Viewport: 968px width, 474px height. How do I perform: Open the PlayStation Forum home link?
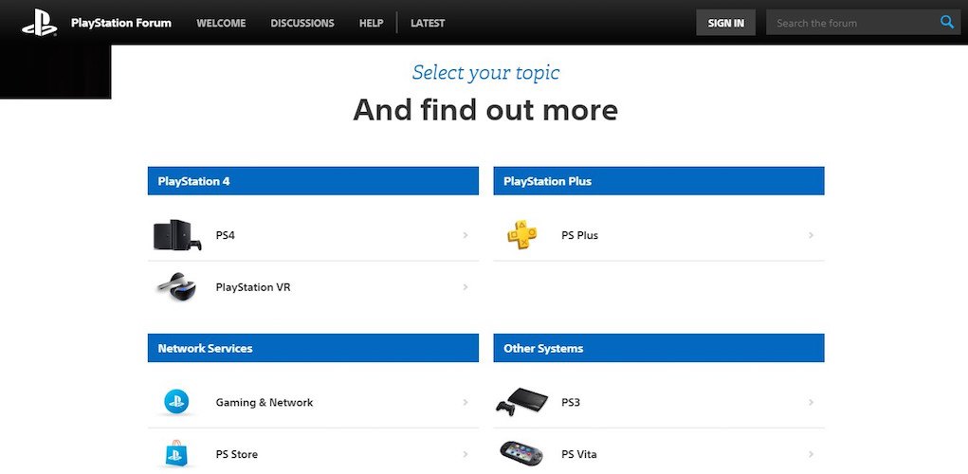point(121,23)
